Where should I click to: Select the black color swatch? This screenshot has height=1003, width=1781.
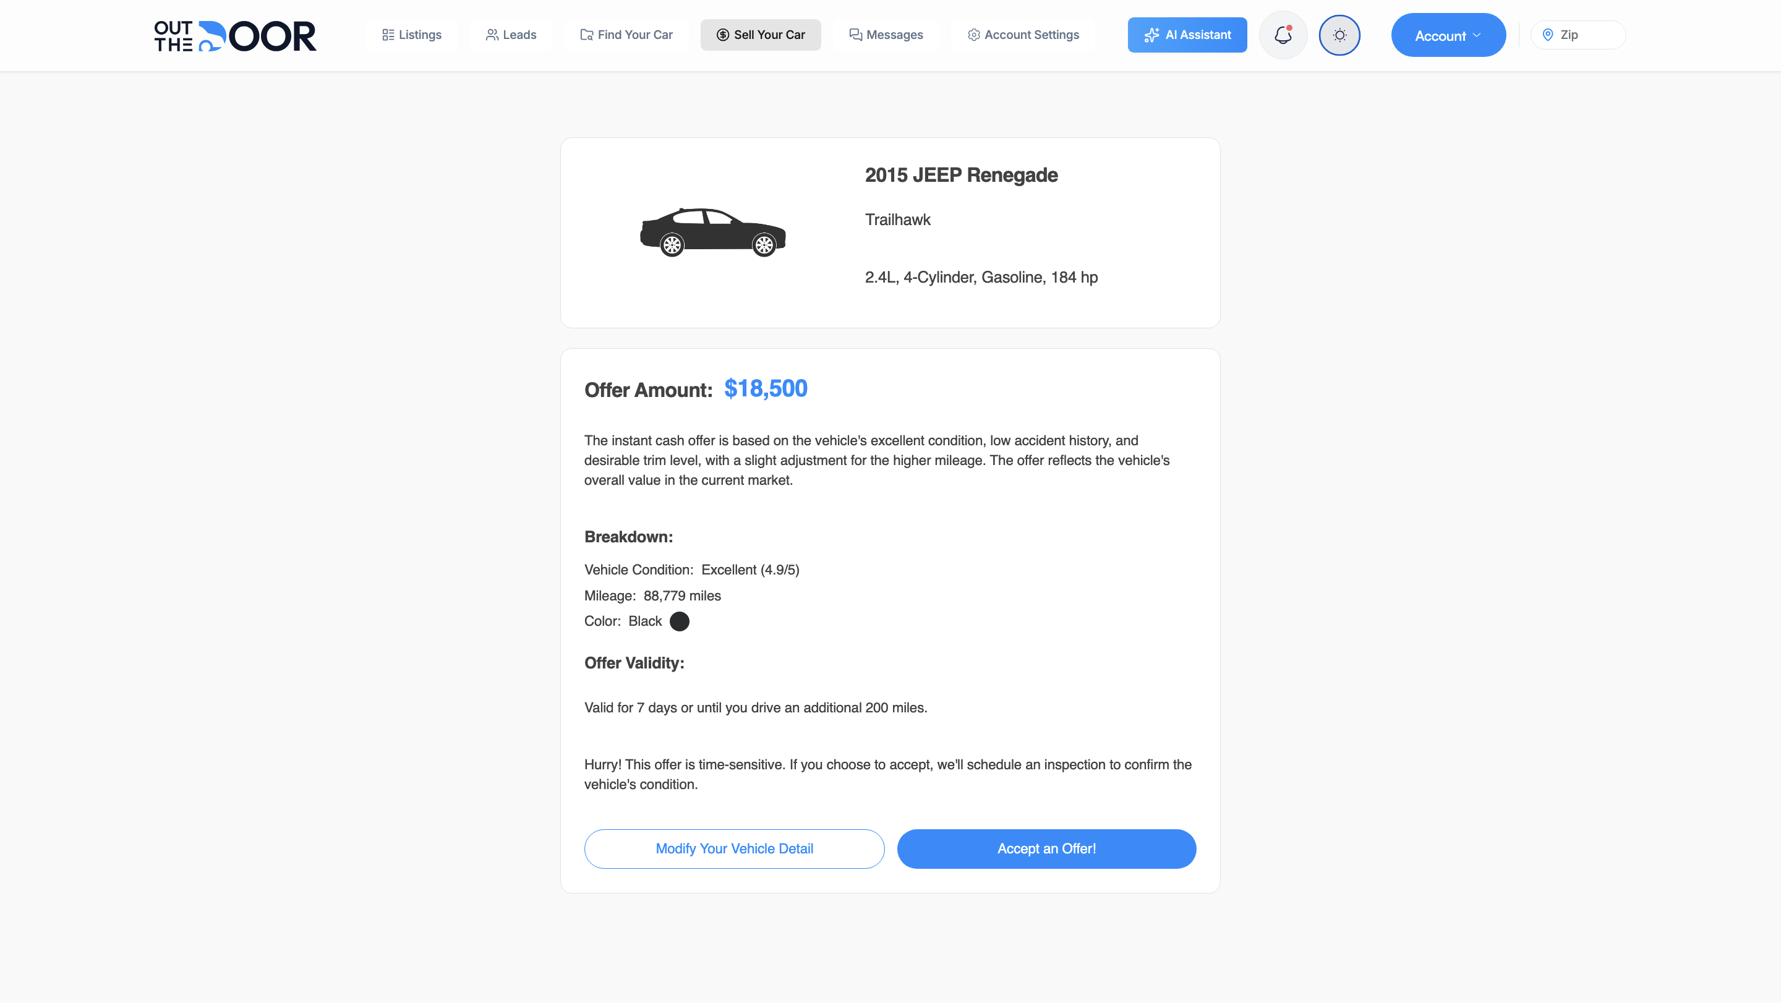[x=680, y=621]
